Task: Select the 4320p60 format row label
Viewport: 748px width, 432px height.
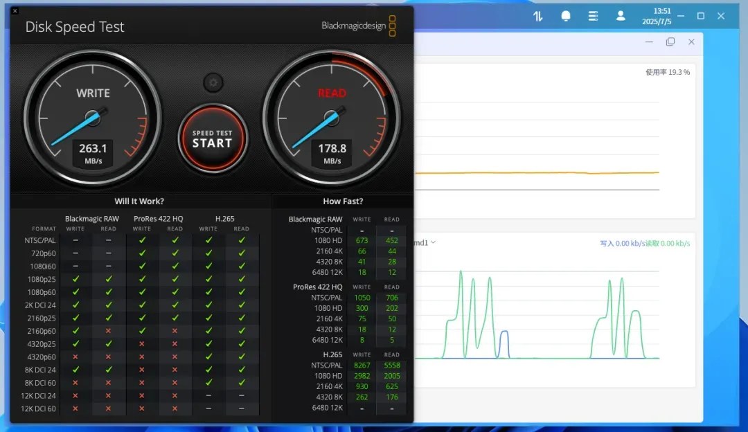Action: (x=42, y=357)
